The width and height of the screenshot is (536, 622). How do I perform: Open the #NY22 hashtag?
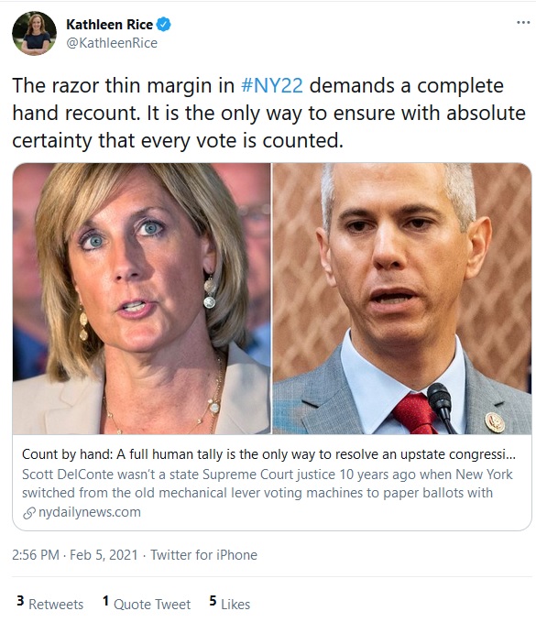pyautogui.click(x=272, y=86)
